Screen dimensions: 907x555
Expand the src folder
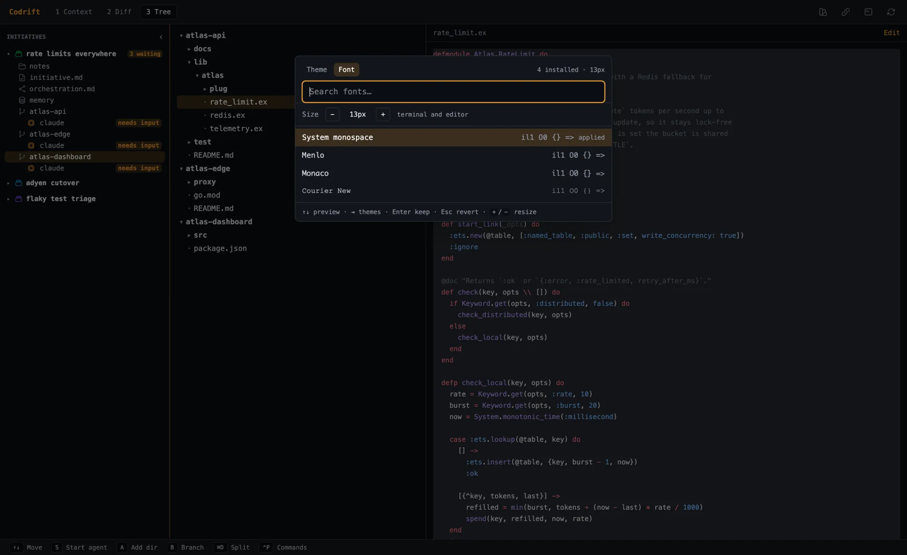(x=189, y=235)
